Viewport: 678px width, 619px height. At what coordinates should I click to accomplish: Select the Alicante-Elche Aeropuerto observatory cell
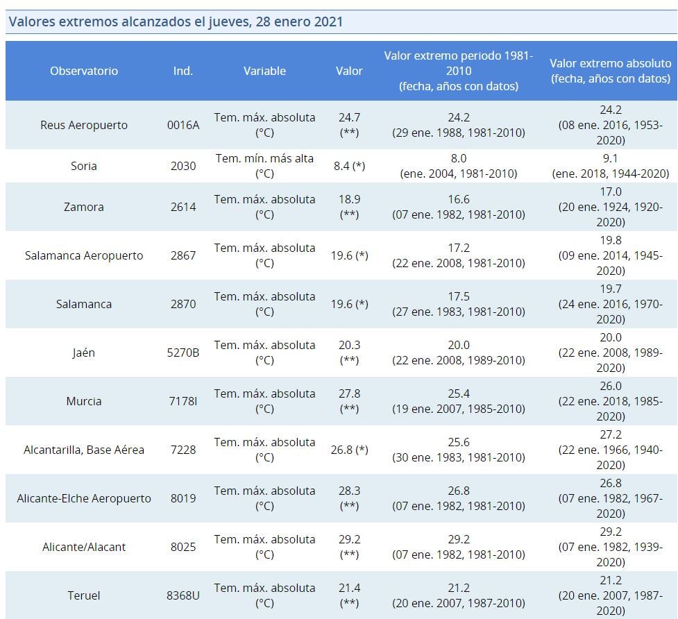(84, 498)
